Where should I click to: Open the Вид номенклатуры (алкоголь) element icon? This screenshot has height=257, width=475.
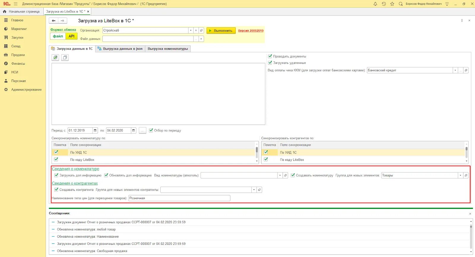point(285,175)
